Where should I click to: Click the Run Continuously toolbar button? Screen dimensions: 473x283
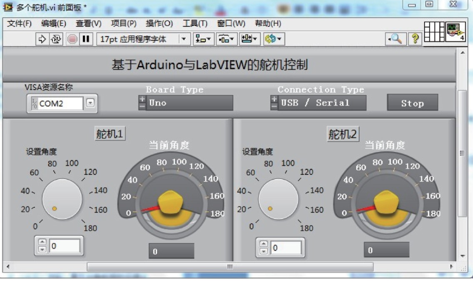click(55, 39)
